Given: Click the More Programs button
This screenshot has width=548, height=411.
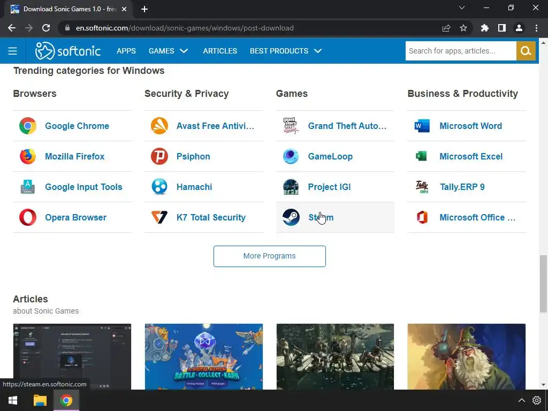Looking at the screenshot, I should (270, 256).
